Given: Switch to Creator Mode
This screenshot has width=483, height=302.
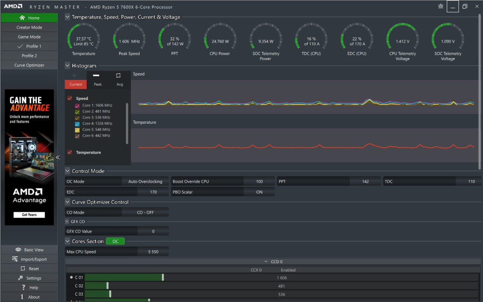Looking at the screenshot, I should pos(29,27).
